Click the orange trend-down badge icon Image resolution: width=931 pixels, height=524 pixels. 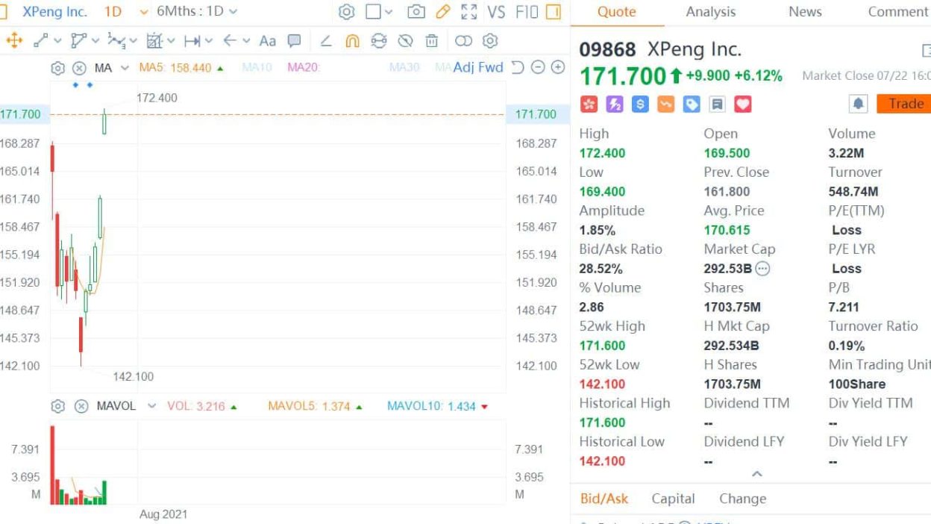coord(665,105)
